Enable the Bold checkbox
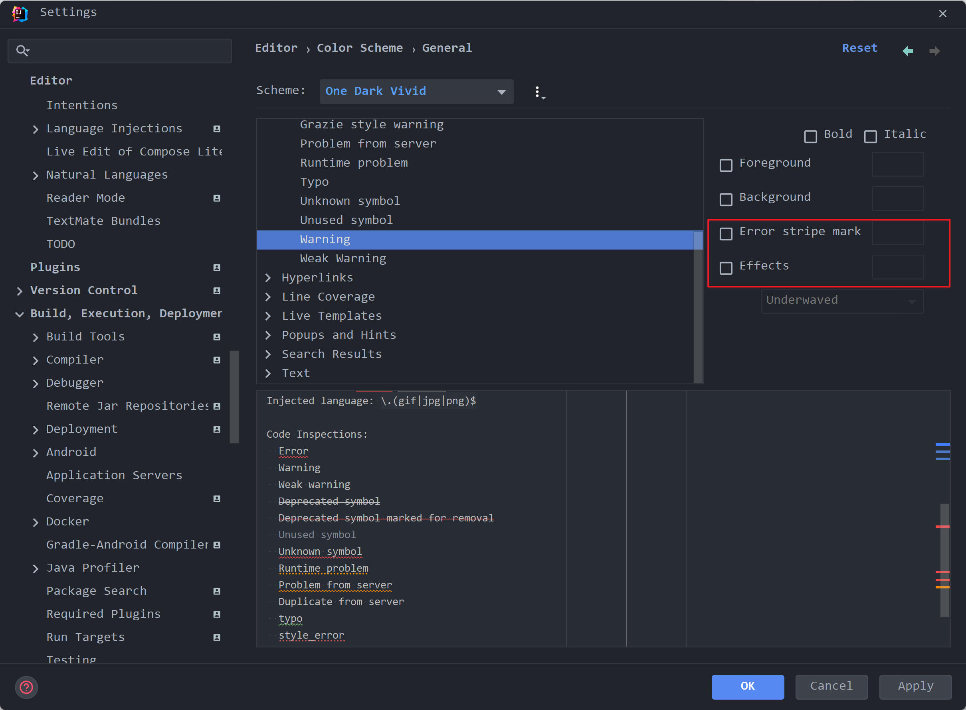966x710 pixels. pos(810,137)
